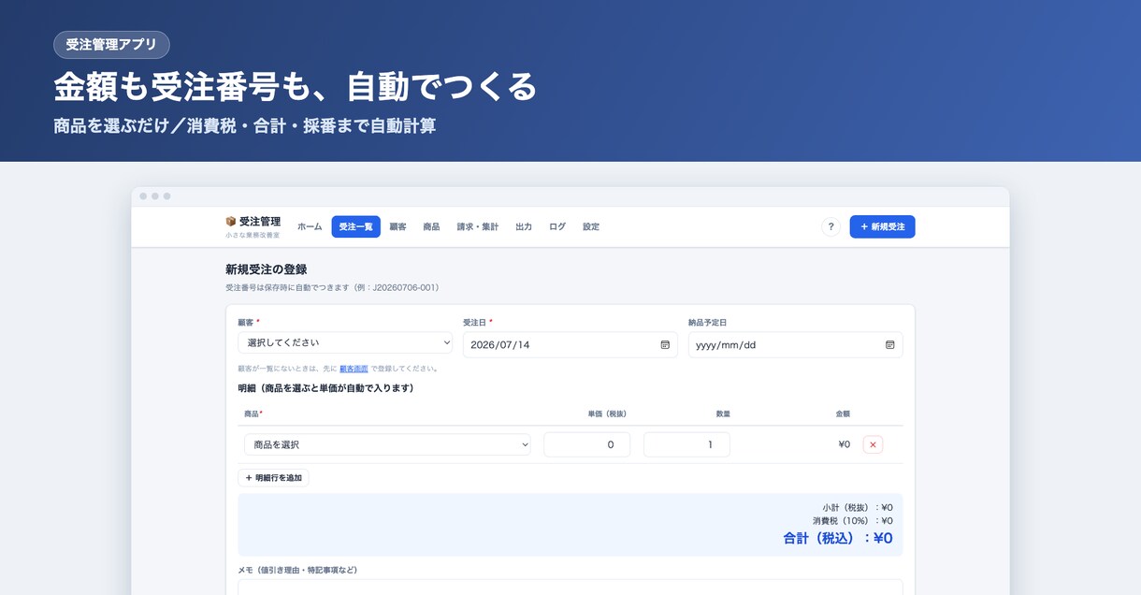Open the 設定 nav item
This screenshot has height=595, width=1141.
point(591,226)
